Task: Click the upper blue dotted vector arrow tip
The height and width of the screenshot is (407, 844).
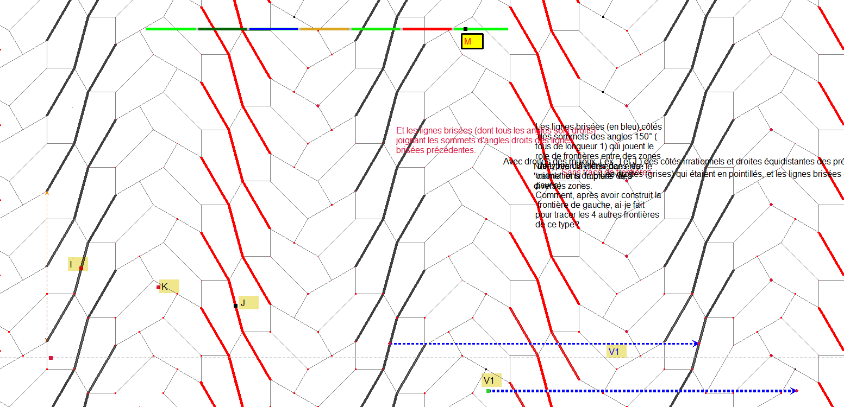Action: (697, 344)
